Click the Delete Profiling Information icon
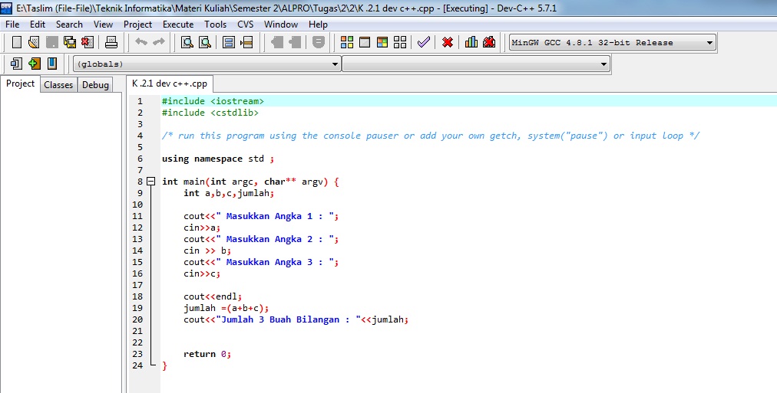This screenshot has height=393, width=777. coord(489,42)
